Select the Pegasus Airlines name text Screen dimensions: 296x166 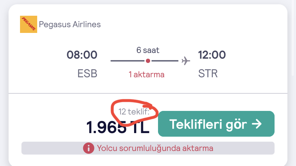coord(70,25)
